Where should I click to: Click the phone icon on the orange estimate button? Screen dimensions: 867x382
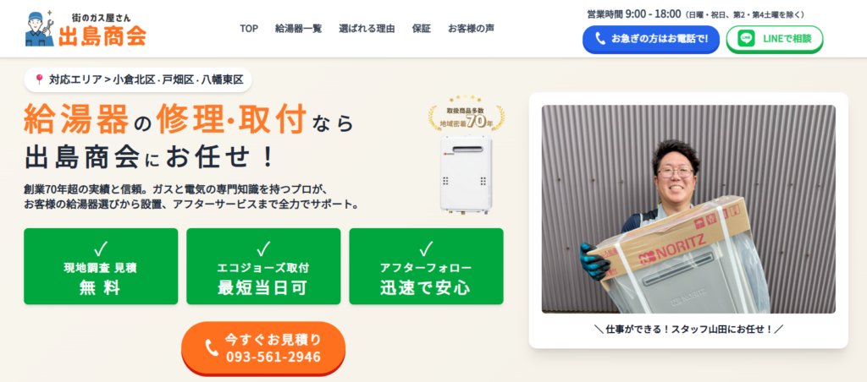[x=212, y=348]
